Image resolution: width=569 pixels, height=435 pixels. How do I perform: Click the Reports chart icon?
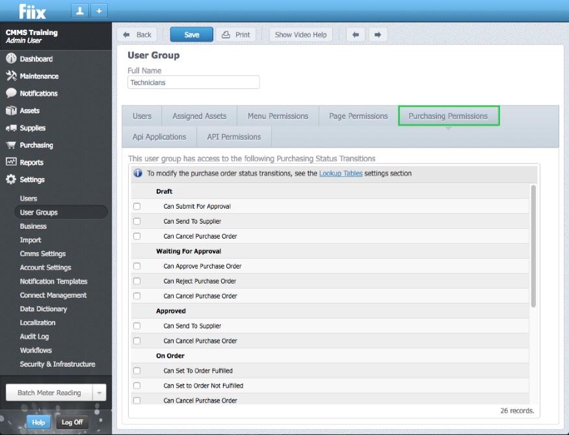click(11, 162)
